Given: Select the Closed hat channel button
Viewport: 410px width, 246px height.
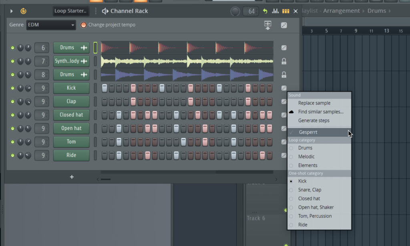Looking at the screenshot, I should click(x=71, y=115).
